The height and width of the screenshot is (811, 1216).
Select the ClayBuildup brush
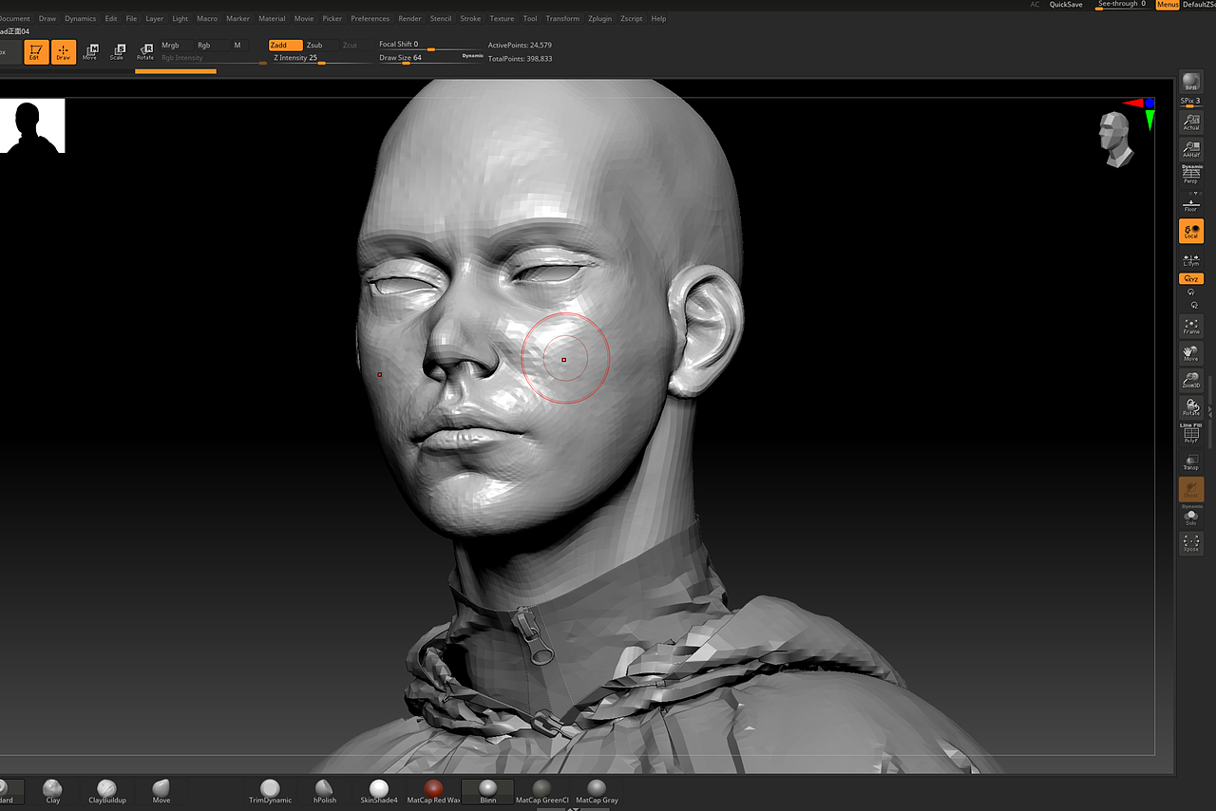tap(107, 792)
